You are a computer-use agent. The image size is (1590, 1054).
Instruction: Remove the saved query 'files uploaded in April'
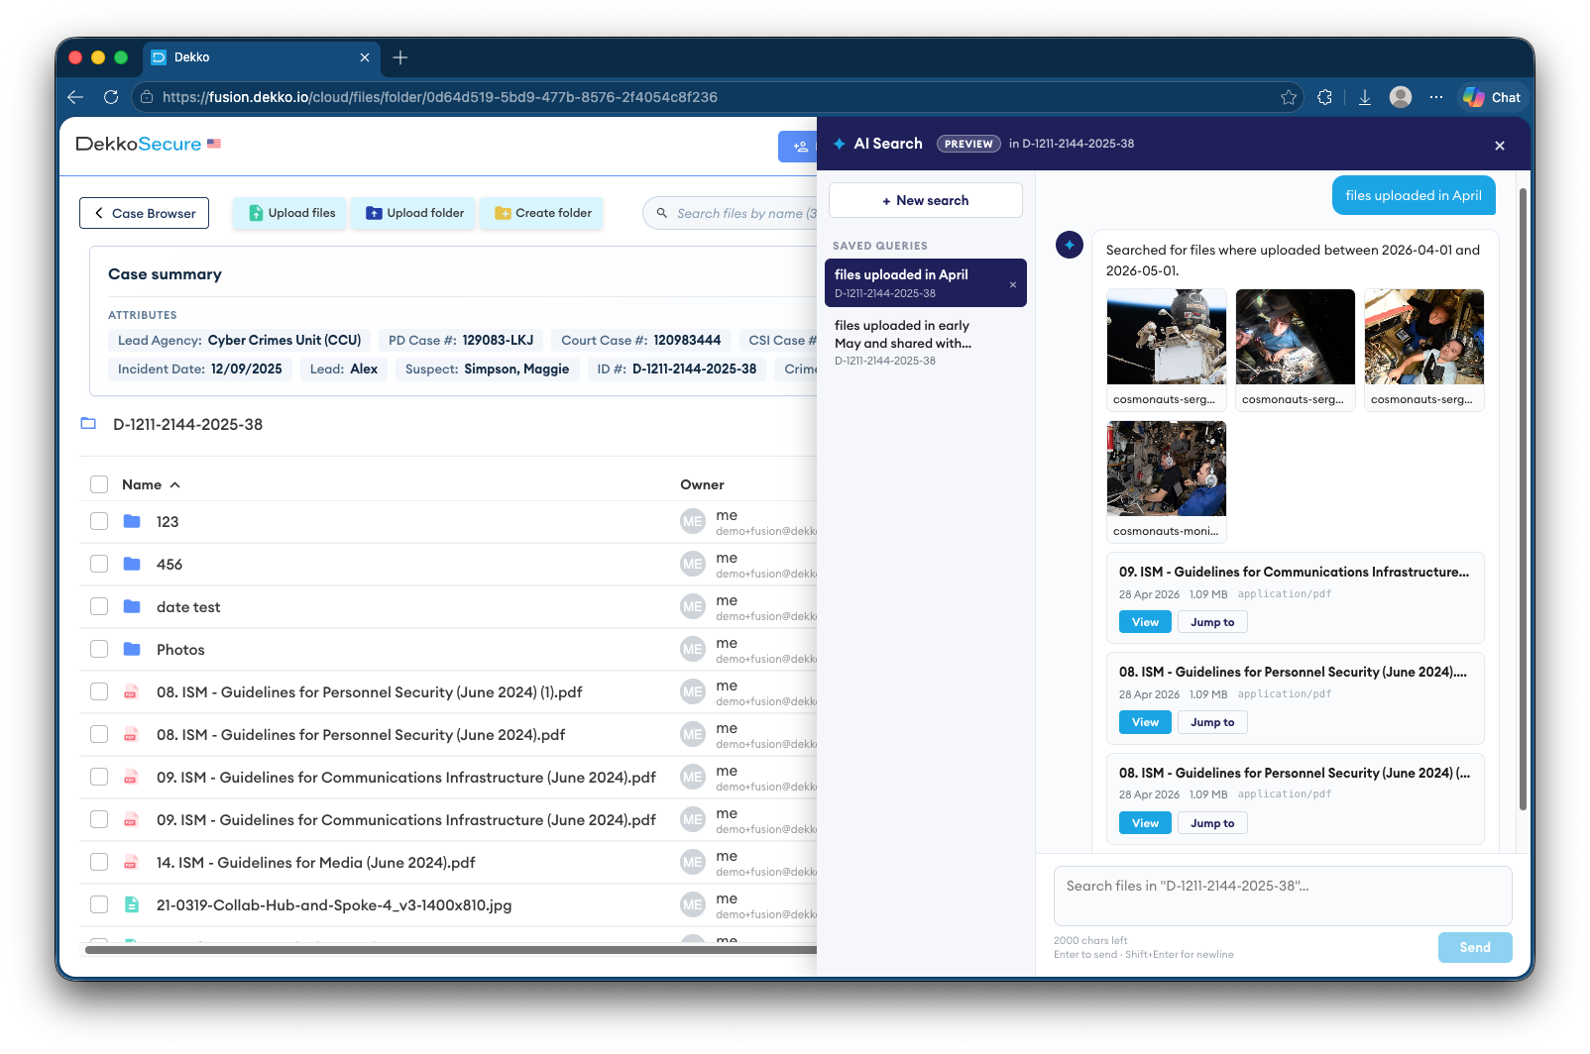pos(1013,284)
